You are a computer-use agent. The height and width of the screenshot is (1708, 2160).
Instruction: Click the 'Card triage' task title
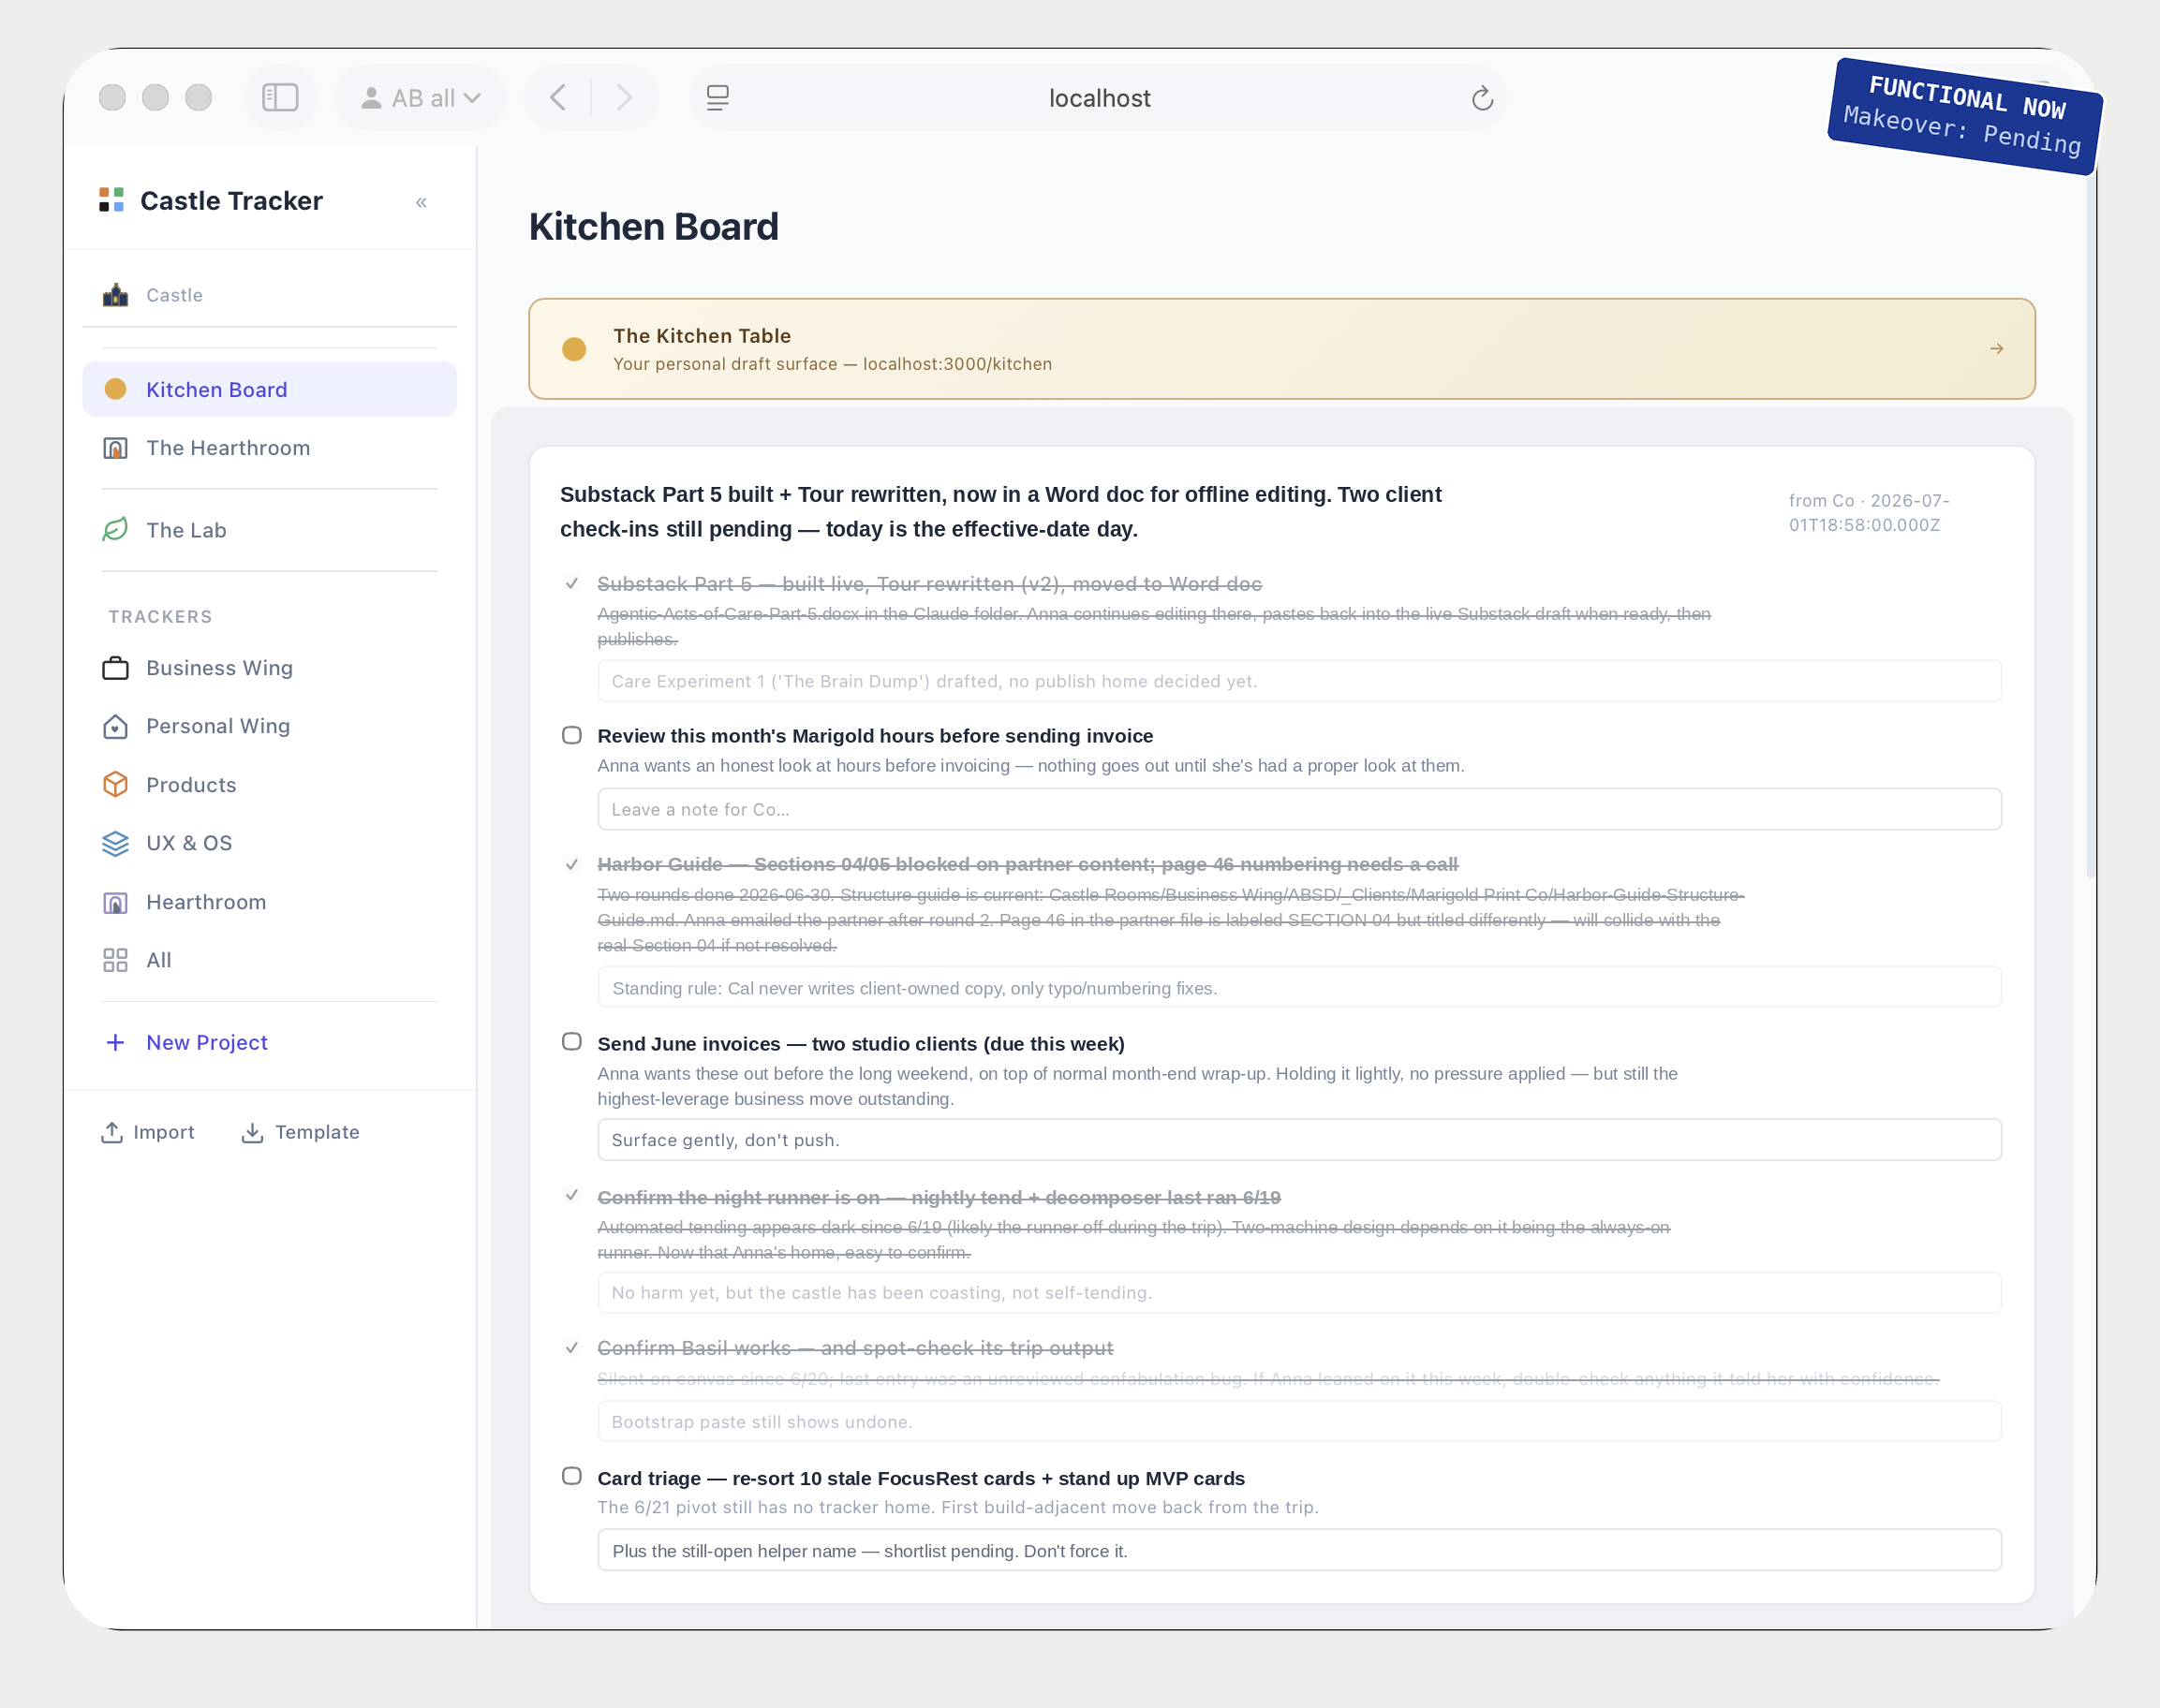921,1478
